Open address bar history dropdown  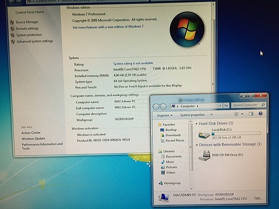click(220, 106)
